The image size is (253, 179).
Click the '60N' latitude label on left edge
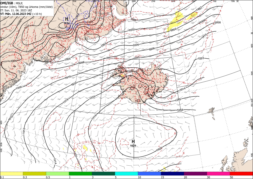coord(1,122)
